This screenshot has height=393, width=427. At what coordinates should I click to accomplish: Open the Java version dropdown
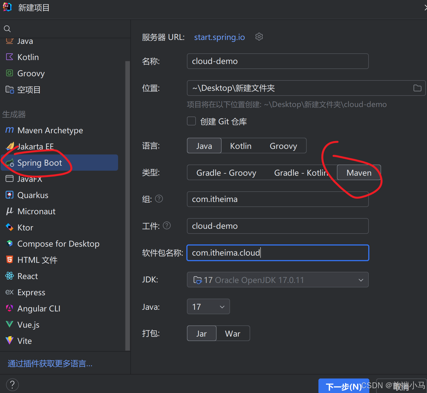coord(208,306)
